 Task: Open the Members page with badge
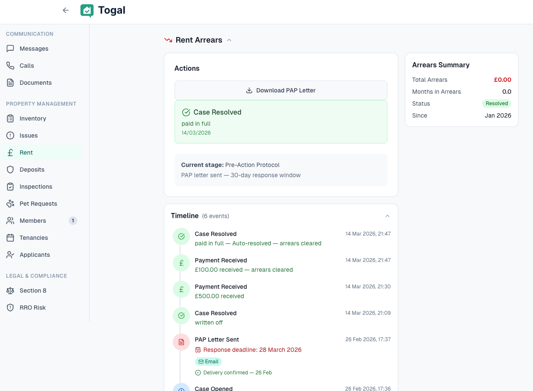33,221
